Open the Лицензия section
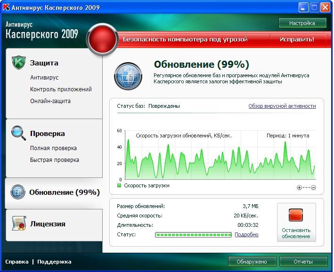Screen dimensions: 334x272 point(48,224)
